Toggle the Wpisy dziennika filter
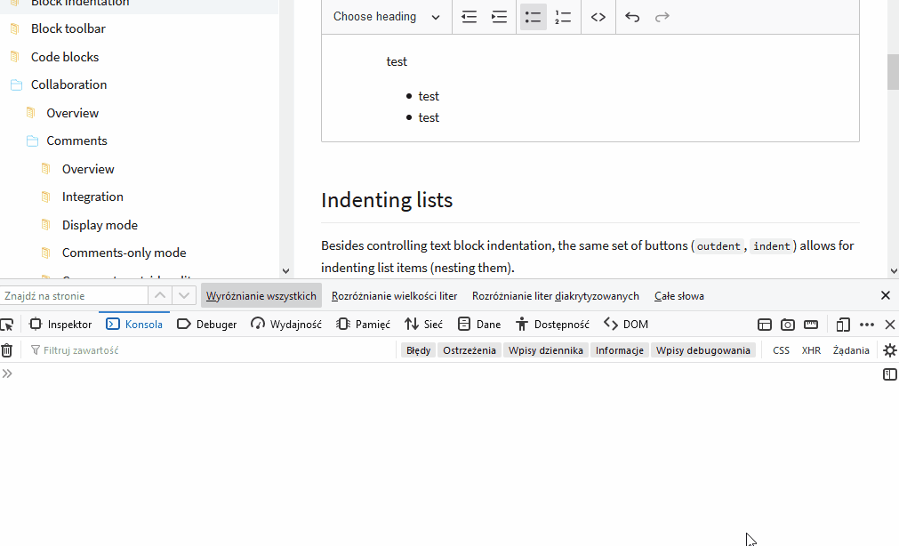Image resolution: width=899 pixels, height=546 pixels. [546, 350]
